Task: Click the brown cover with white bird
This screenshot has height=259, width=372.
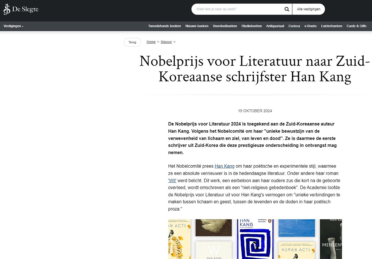Action: 214,228
